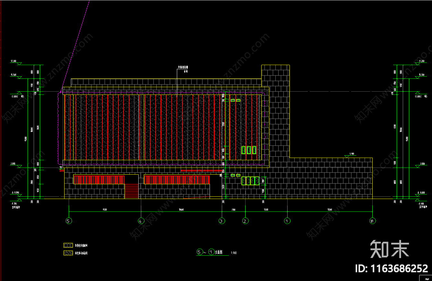Select the 外墙铝挂栅 leader annotation text
The image size is (432, 281).
pyautogui.click(x=183, y=67)
